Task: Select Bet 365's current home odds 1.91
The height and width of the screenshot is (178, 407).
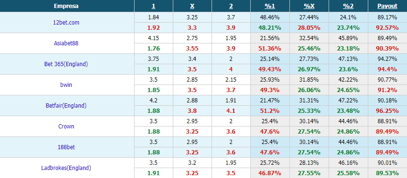Action: tap(153, 69)
